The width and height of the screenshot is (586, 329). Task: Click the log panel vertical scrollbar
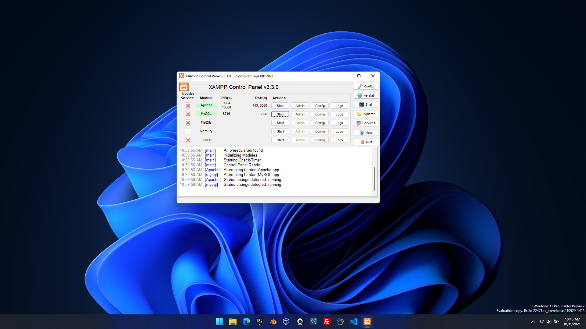(x=374, y=179)
